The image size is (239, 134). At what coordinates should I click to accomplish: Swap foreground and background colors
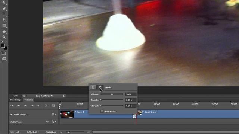pyautogui.click(x=6, y=41)
